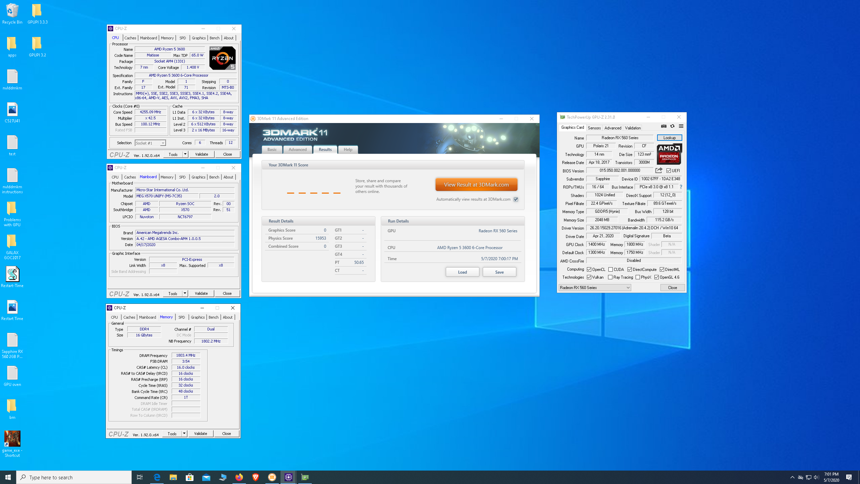Toggle DirectCompute checkbox
The image size is (860, 484).
point(630,270)
